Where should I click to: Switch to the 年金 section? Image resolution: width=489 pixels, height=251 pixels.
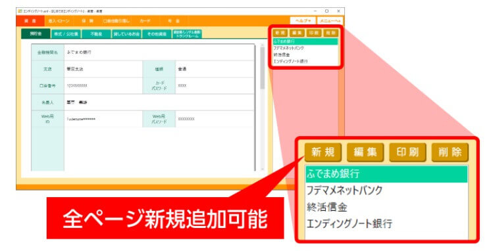pyautogui.click(x=174, y=21)
